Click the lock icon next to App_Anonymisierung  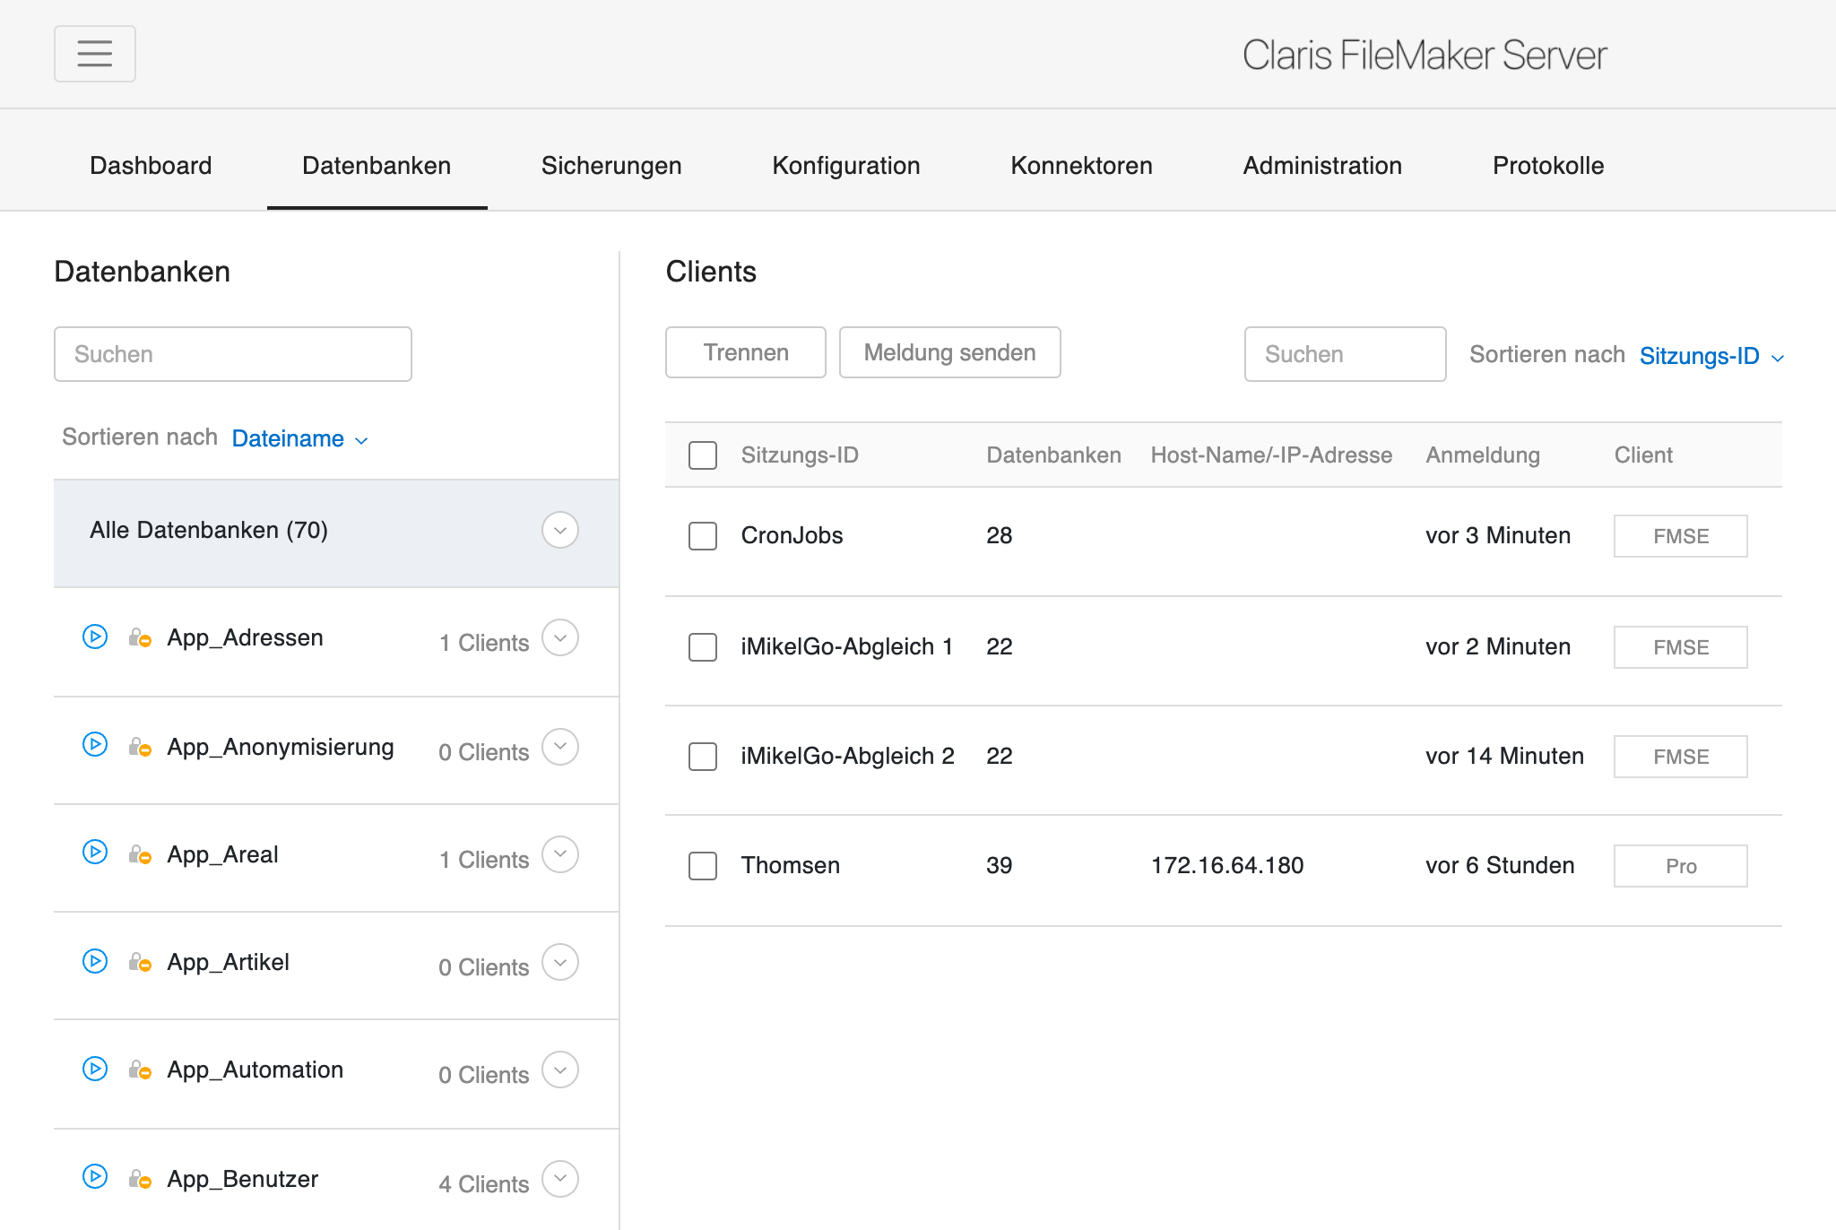point(140,747)
